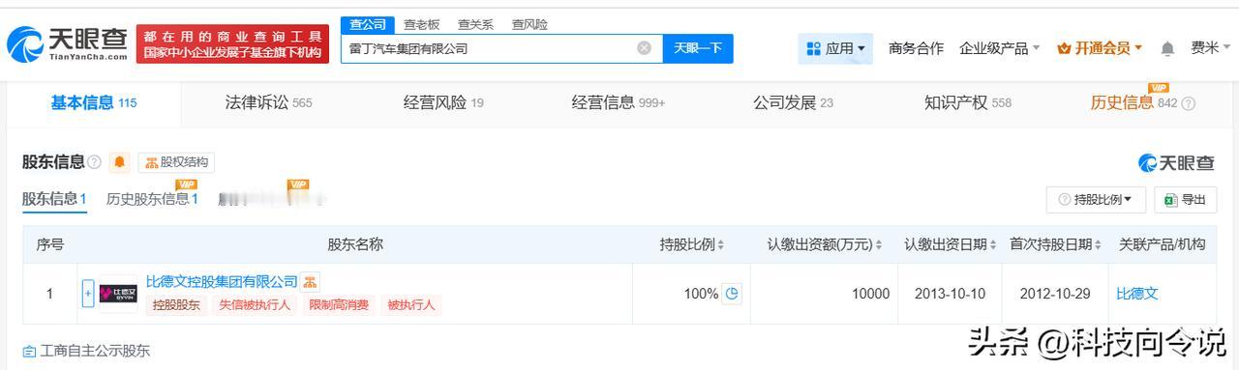
Task: Click the 天眼一下 search button
Action: point(698,48)
